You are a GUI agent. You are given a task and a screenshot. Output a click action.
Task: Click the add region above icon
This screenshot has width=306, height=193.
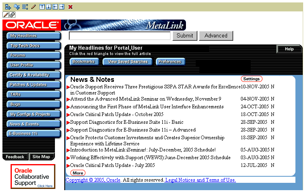pyautogui.click(x=42, y=7)
